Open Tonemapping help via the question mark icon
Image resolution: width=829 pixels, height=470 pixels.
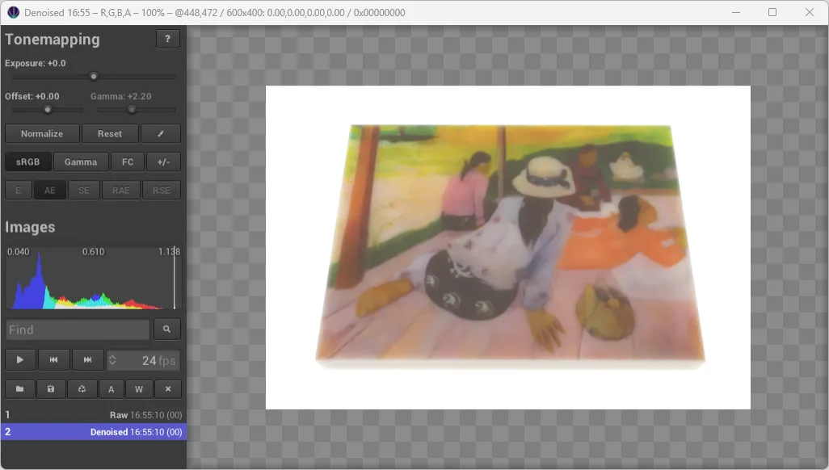click(x=168, y=38)
